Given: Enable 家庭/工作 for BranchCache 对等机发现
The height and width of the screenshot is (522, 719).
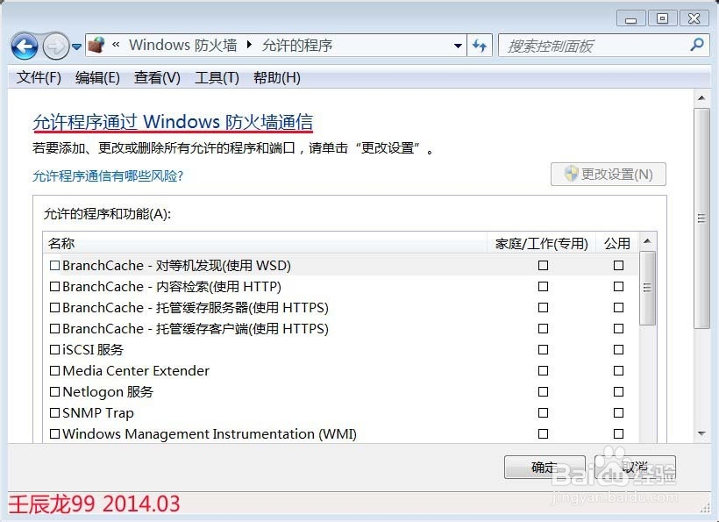Looking at the screenshot, I should 544,266.
